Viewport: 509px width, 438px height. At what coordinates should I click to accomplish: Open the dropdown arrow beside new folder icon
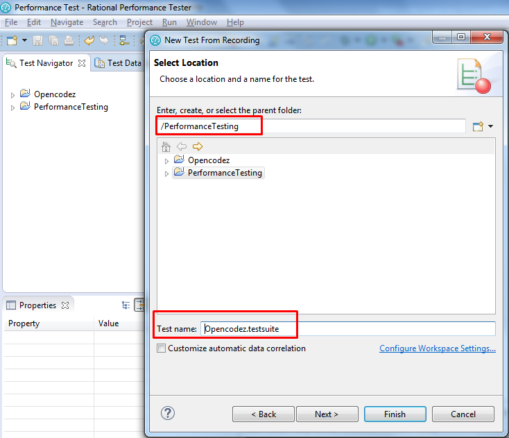click(x=490, y=126)
